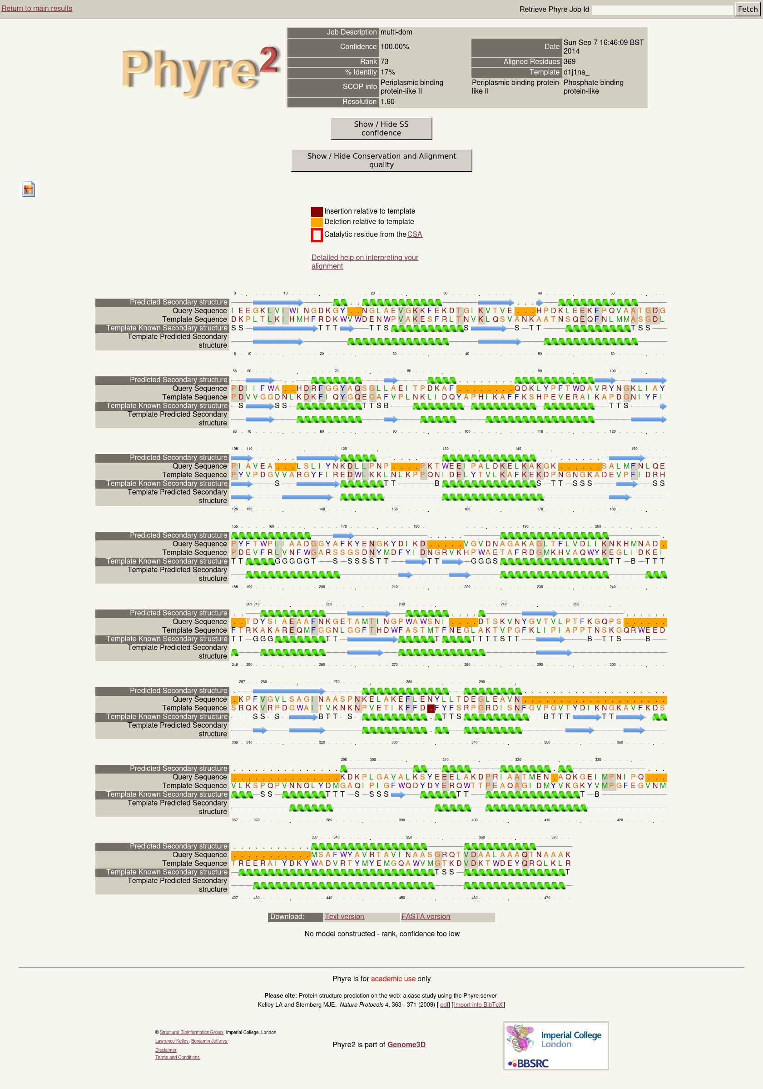
Task: Download the FASTA version of alignment
Action: 426,916
